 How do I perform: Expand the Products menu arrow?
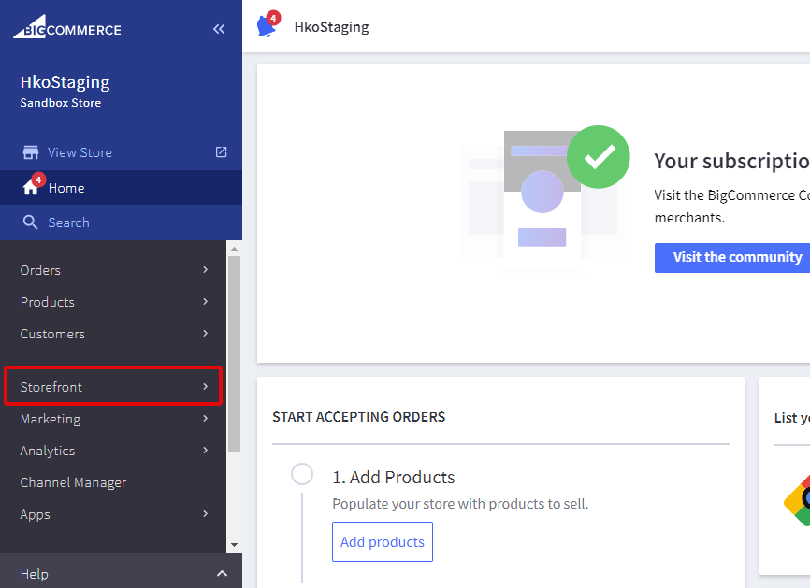(x=206, y=302)
